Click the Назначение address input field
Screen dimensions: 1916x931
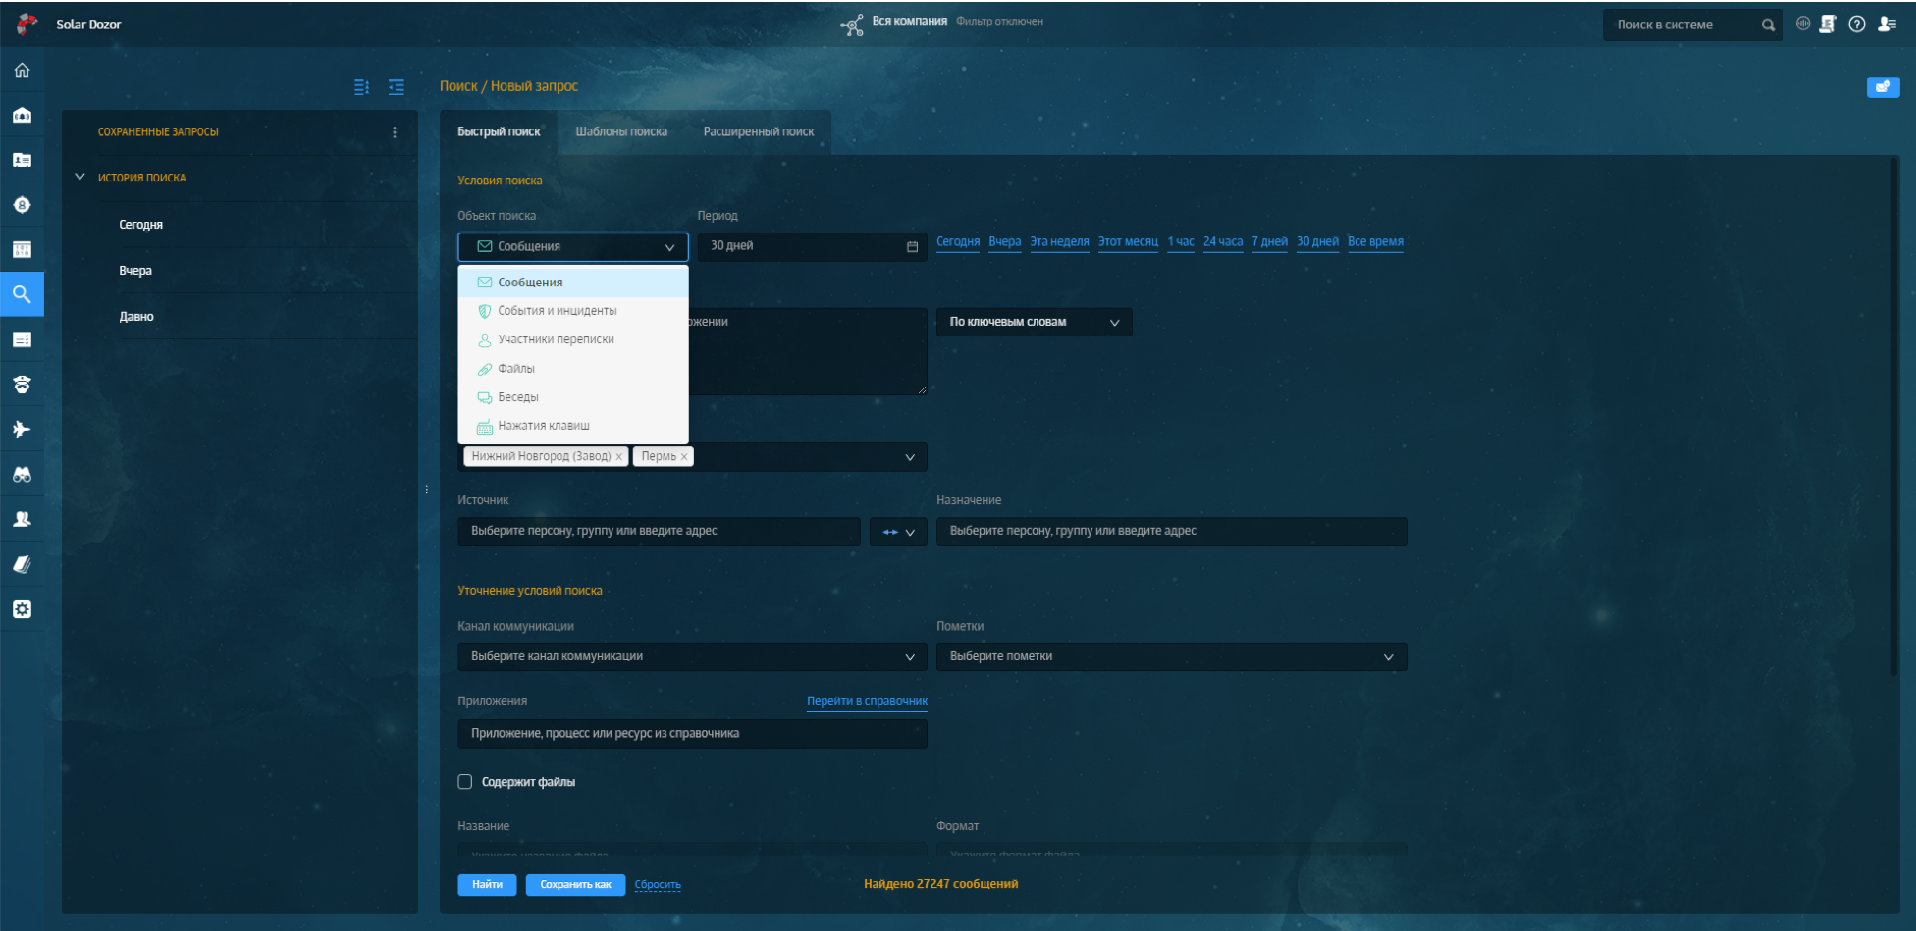pos(1171,532)
